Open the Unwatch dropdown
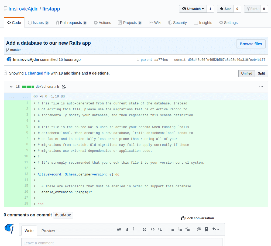The width and height of the screenshot is (271, 246). click(x=193, y=9)
